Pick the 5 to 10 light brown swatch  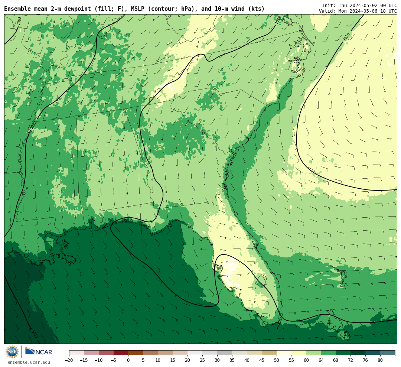point(151,353)
